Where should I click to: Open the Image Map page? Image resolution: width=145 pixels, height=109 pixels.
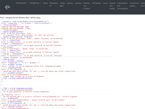click(62, 5)
